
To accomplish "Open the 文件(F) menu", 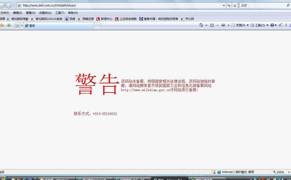I will pos(5,13).
